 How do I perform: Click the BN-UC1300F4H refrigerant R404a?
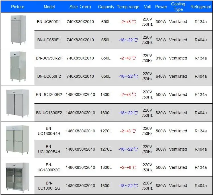(201, 149)
